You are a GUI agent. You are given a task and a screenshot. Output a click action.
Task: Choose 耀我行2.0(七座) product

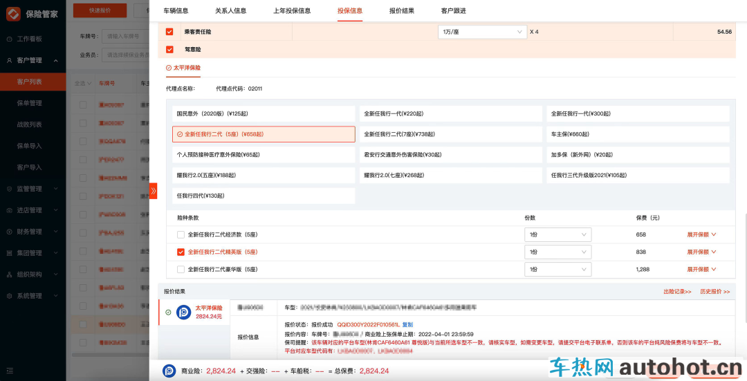451,175
